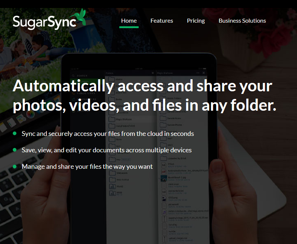
Task: Click text 'Manage and share your files'
Action: coord(62,167)
